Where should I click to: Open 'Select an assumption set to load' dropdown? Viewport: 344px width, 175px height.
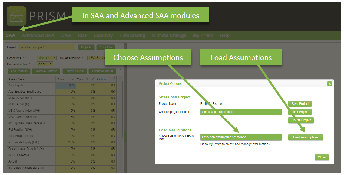coord(241,137)
